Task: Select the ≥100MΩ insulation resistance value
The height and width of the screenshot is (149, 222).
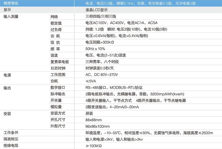Action: click(94, 146)
